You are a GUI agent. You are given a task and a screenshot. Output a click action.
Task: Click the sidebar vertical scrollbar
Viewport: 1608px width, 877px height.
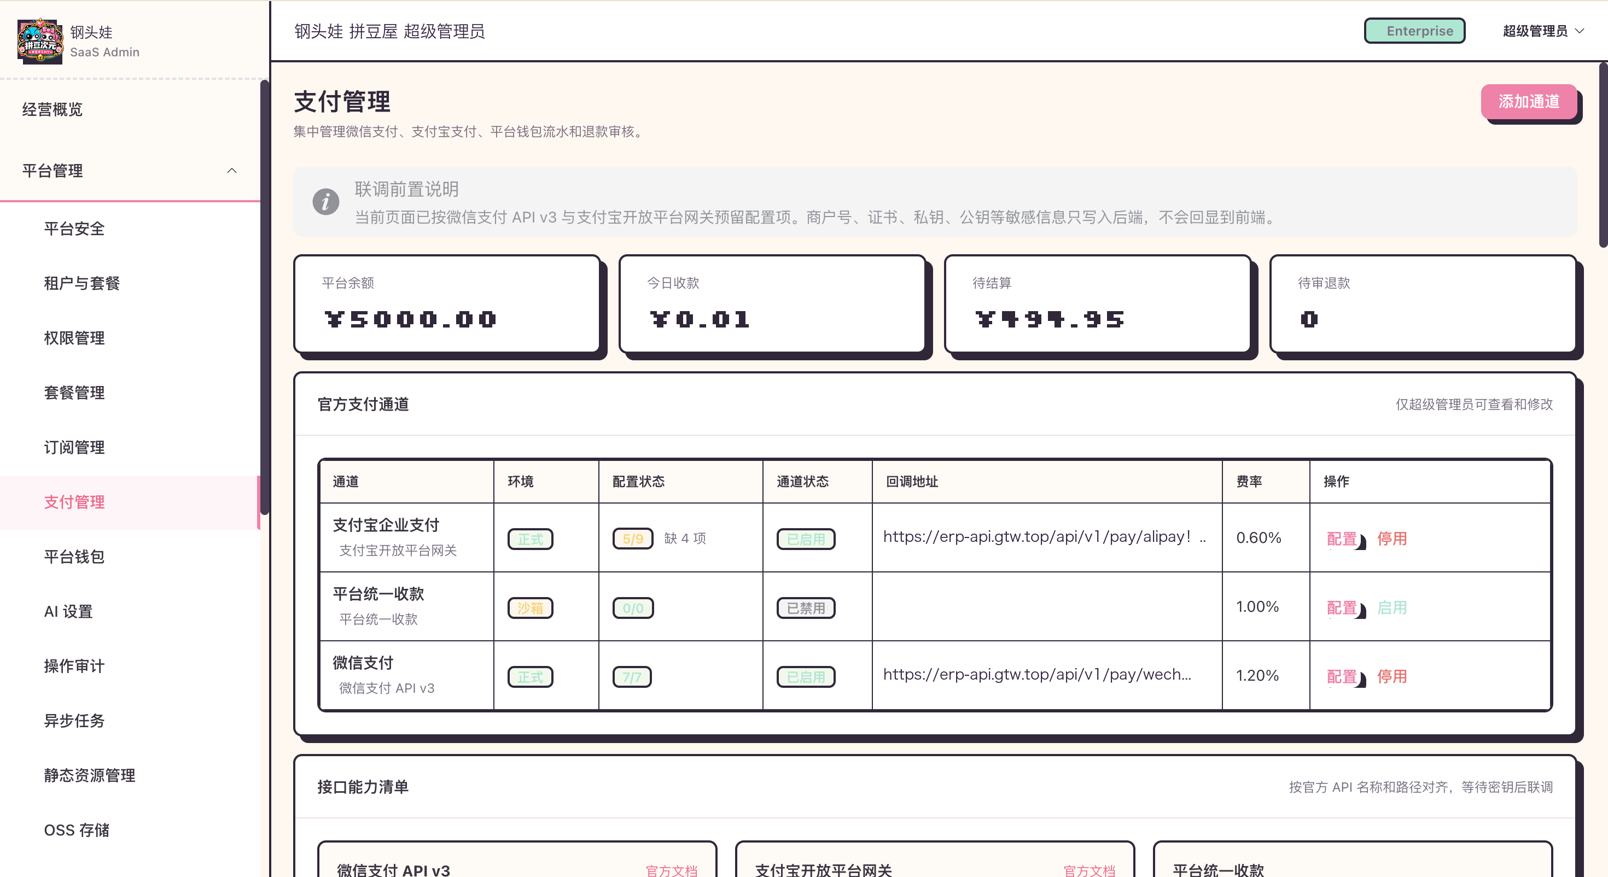(265, 297)
